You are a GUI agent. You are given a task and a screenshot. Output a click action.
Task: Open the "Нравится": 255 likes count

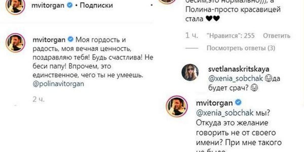[231, 36]
